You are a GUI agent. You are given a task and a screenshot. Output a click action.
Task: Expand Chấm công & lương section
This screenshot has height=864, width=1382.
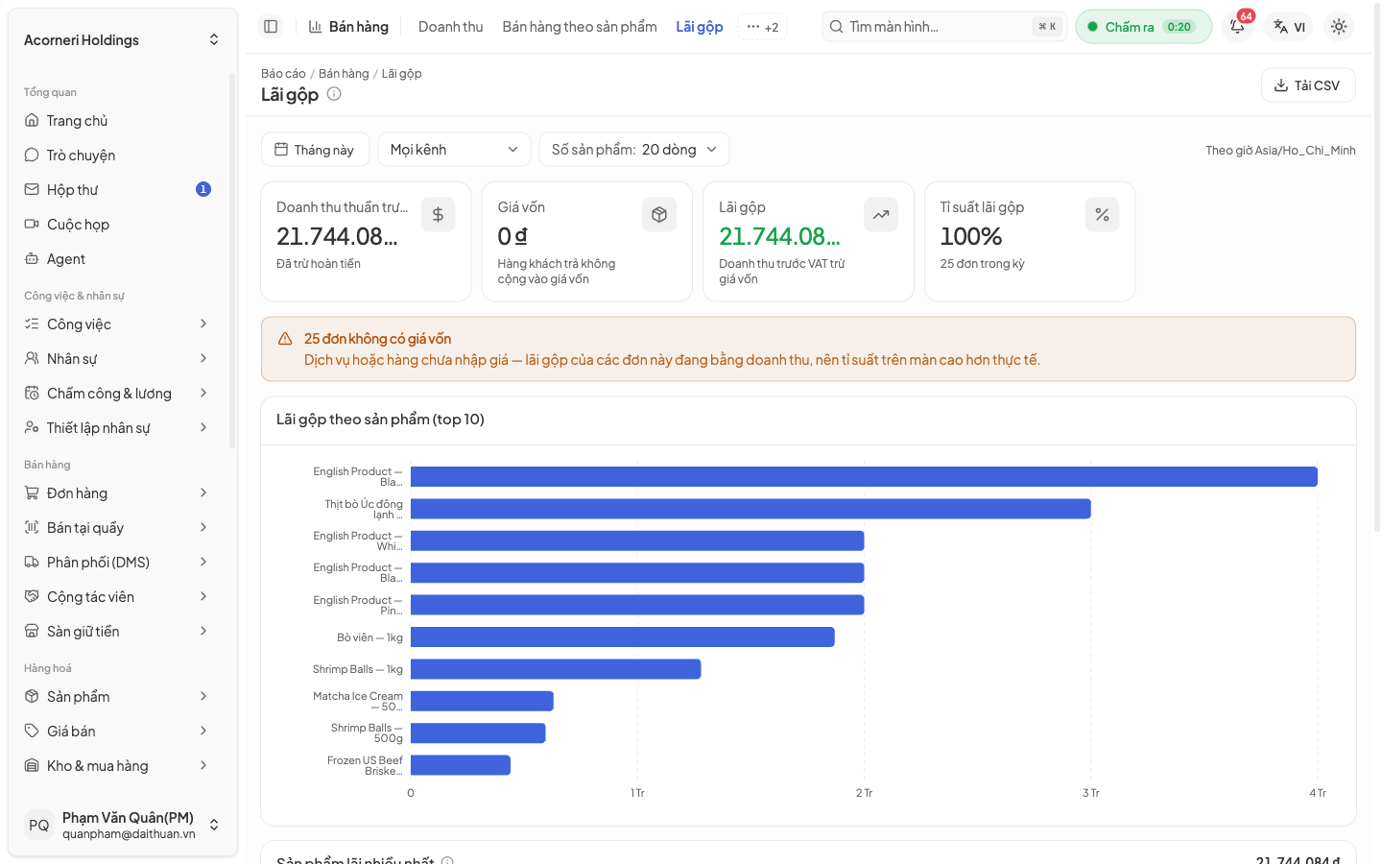pos(117,394)
